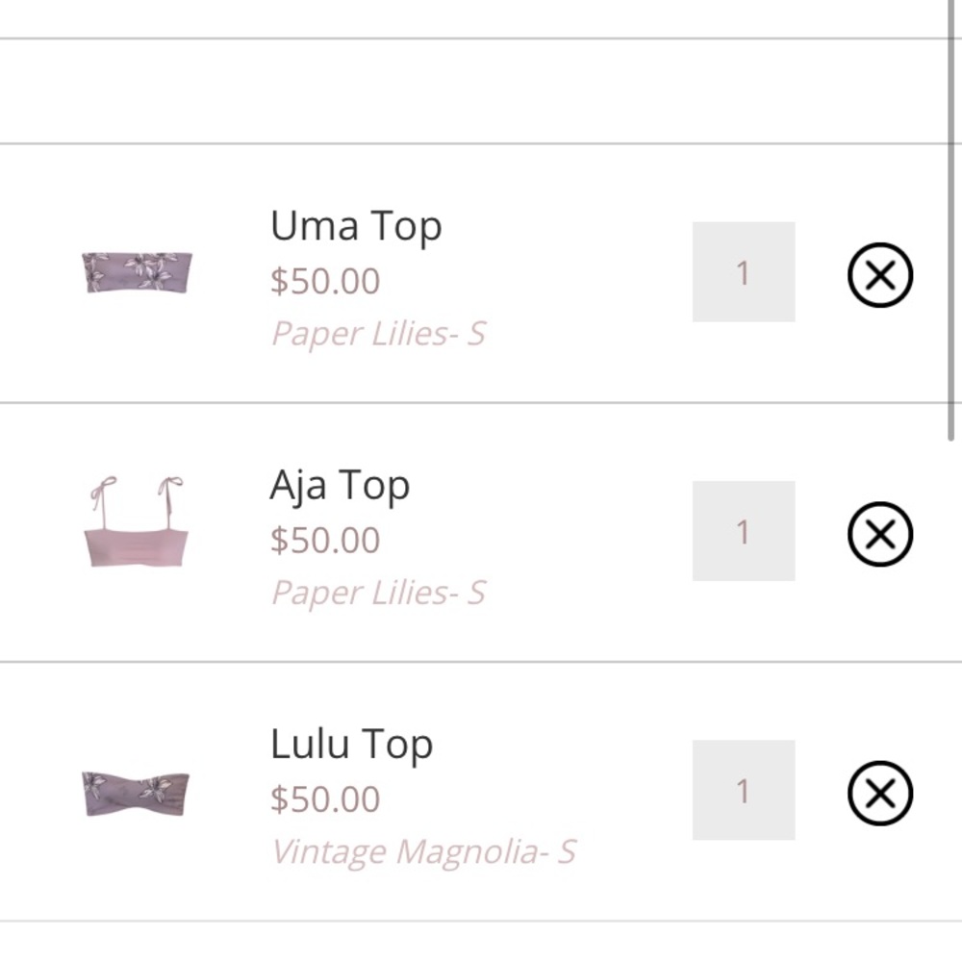Viewport: 962px width, 962px height.
Task: Click the Aja Top quantity field
Action: 743,531
